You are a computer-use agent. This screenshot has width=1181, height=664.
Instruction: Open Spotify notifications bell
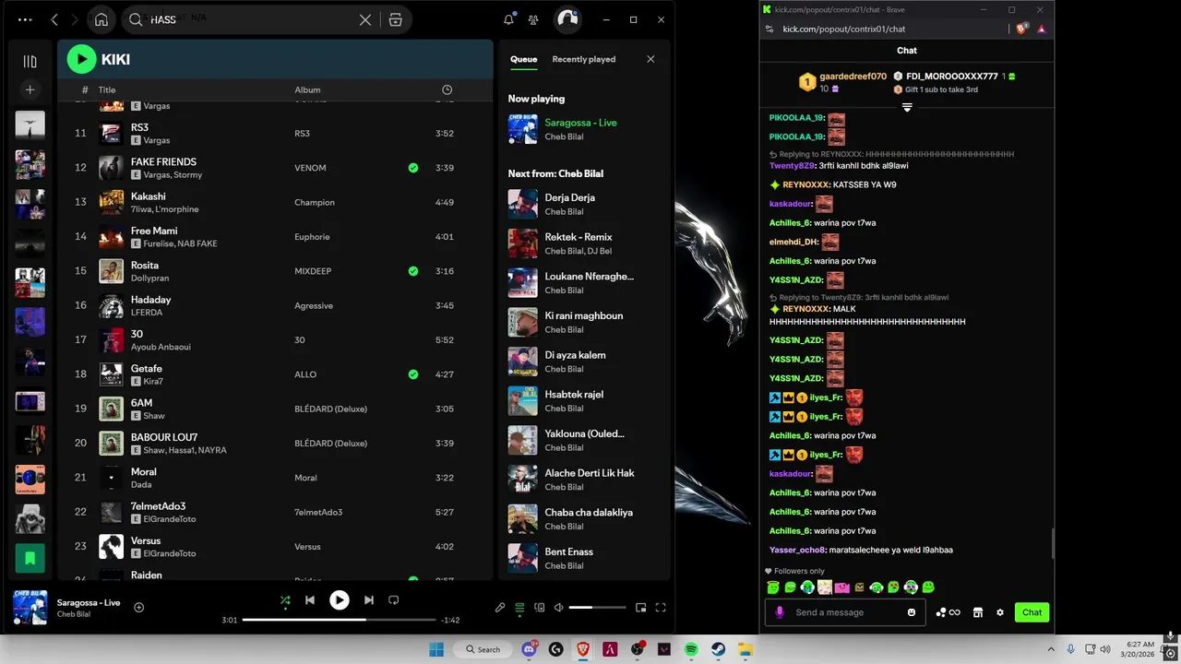pos(508,19)
